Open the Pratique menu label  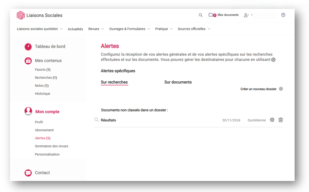(x=161, y=29)
